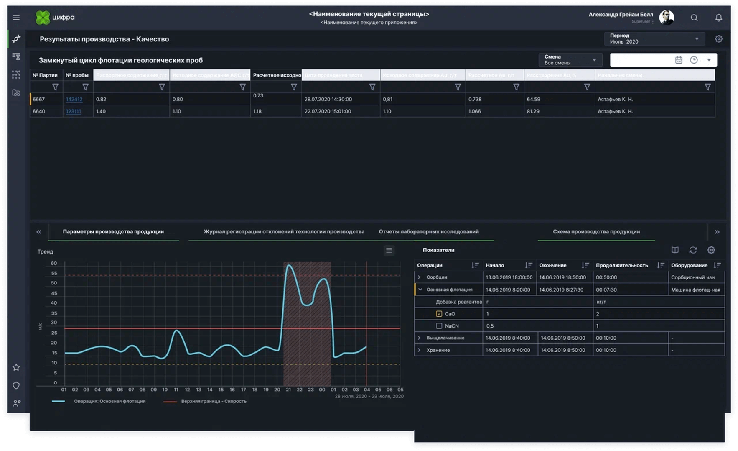Open the search magnifier in header
The width and height of the screenshot is (738, 451).
pyautogui.click(x=694, y=18)
